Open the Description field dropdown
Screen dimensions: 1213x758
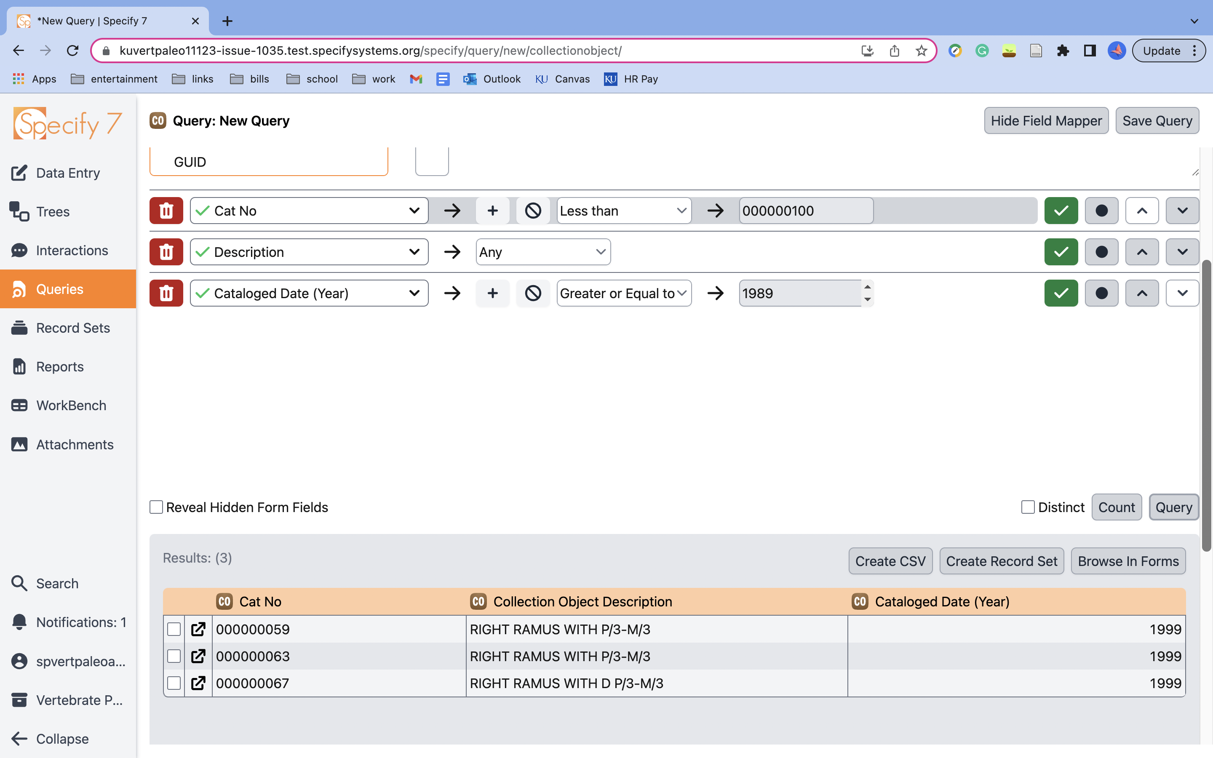309,252
